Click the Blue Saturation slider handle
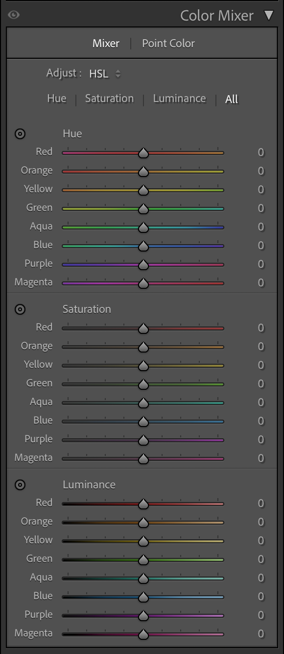The image size is (284, 654). tap(142, 421)
